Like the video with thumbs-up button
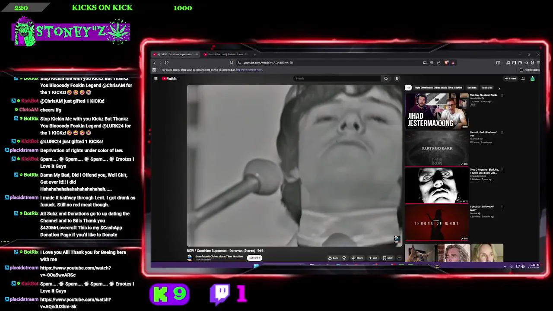Screen dimensions: 553x311 pyautogui.click(x=333, y=258)
